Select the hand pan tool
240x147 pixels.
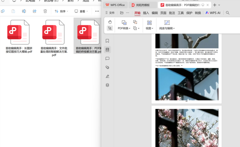coord(110,22)
